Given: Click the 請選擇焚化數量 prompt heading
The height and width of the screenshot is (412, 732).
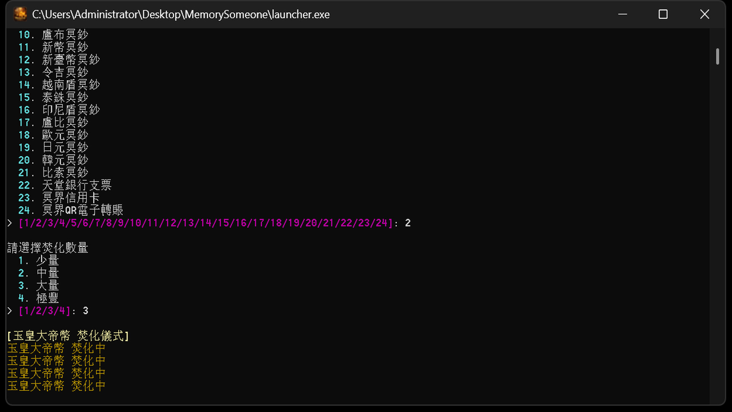Looking at the screenshot, I should (48, 248).
